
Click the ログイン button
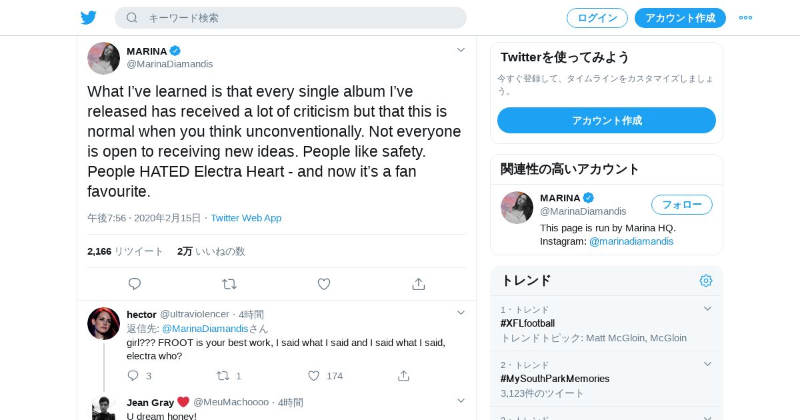tap(597, 18)
